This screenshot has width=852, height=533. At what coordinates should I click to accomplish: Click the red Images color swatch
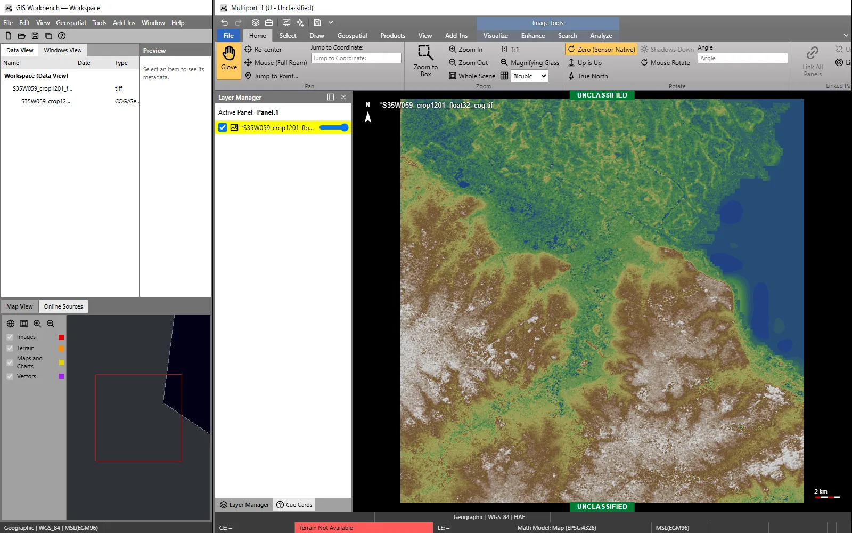tap(61, 337)
